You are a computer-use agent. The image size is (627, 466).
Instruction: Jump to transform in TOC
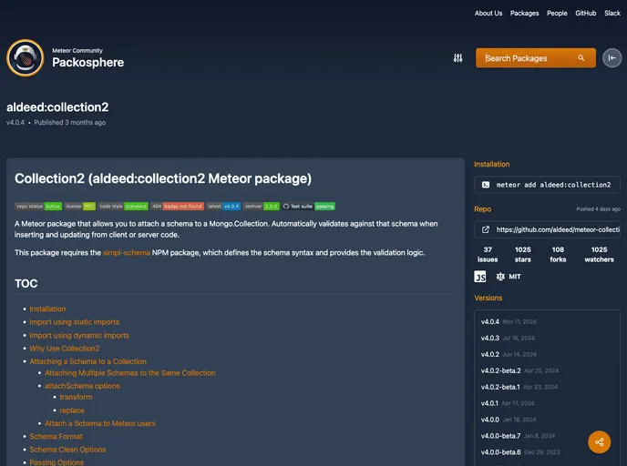pyautogui.click(x=76, y=397)
